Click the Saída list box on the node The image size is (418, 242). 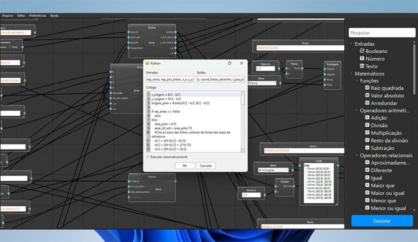pyautogui.click(x=318, y=183)
